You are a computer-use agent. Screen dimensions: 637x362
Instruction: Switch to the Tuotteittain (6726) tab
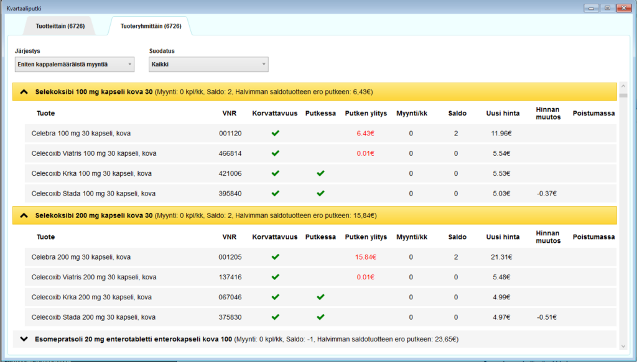point(60,26)
